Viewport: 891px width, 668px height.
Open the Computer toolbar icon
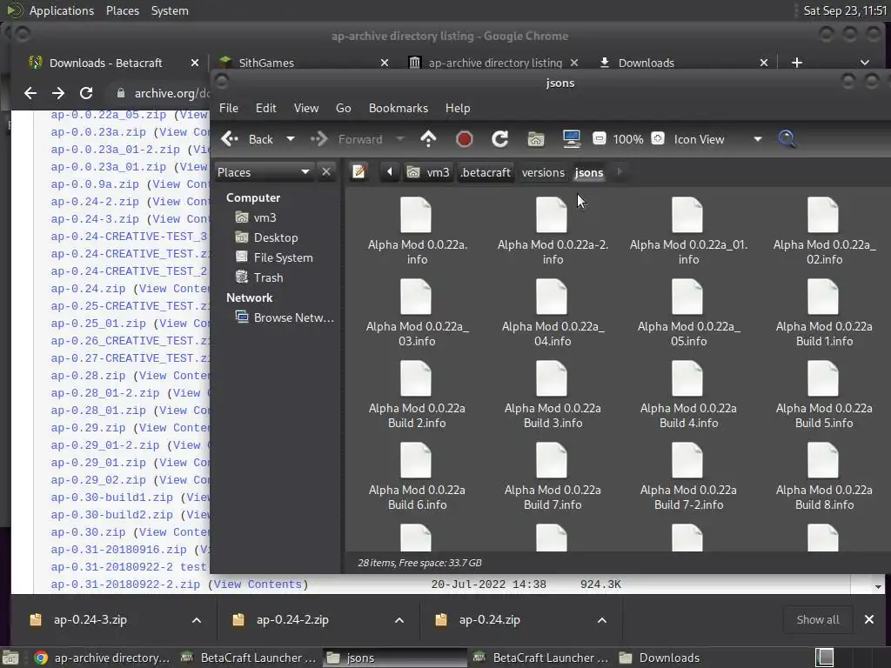point(571,139)
